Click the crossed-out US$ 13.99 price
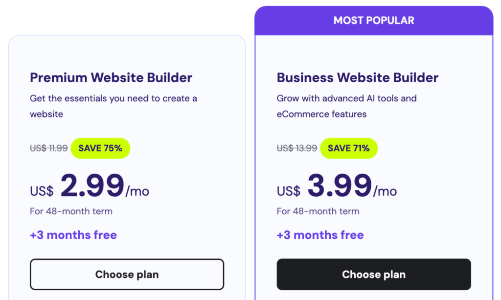 [296, 148]
